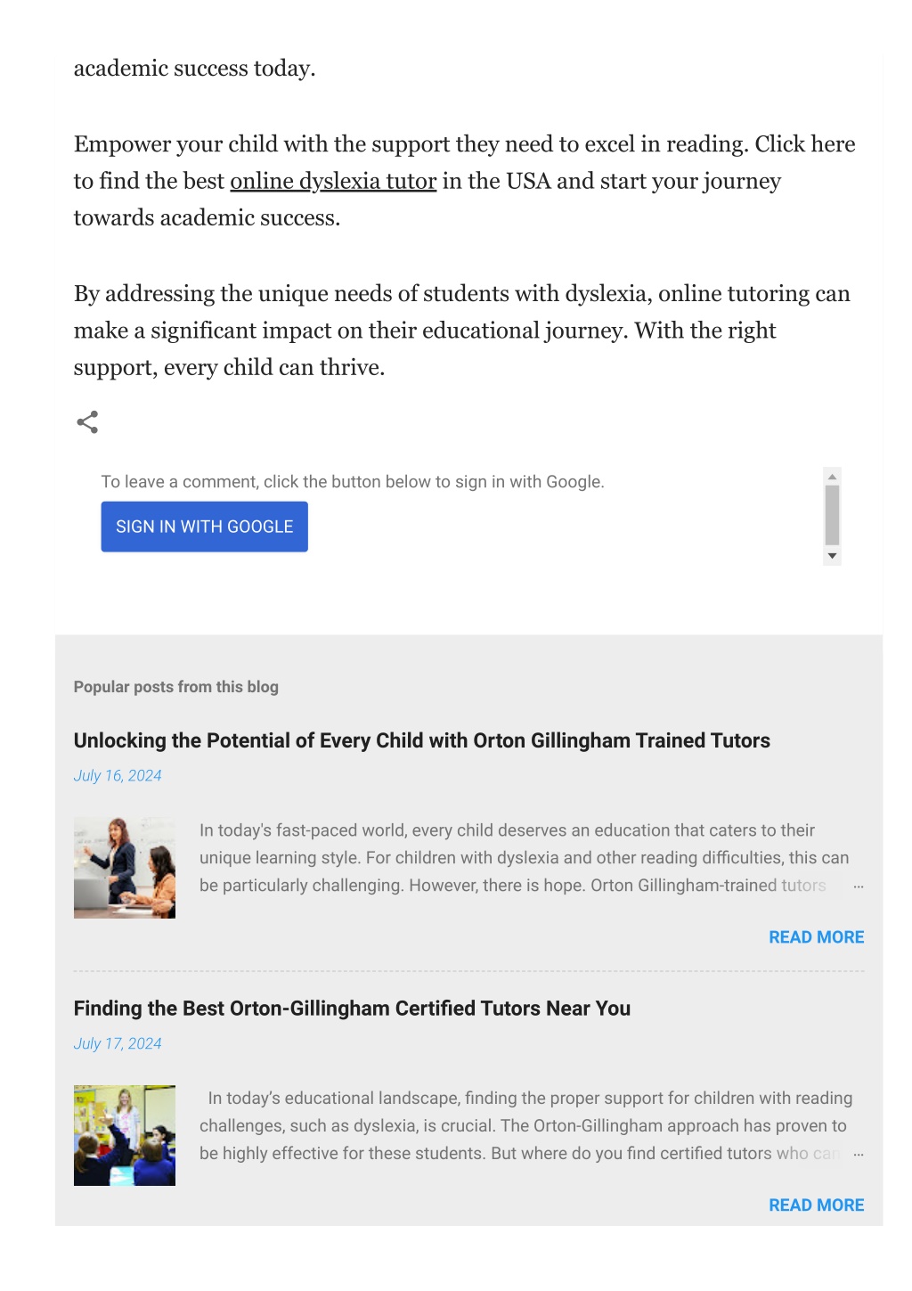Expand the first post snippet via ellipsis
Viewport: 912px width, 1291px height.
click(859, 887)
